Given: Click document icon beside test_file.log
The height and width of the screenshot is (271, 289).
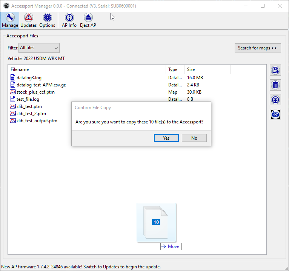Looking at the screenshot, I should click(13, 99).
